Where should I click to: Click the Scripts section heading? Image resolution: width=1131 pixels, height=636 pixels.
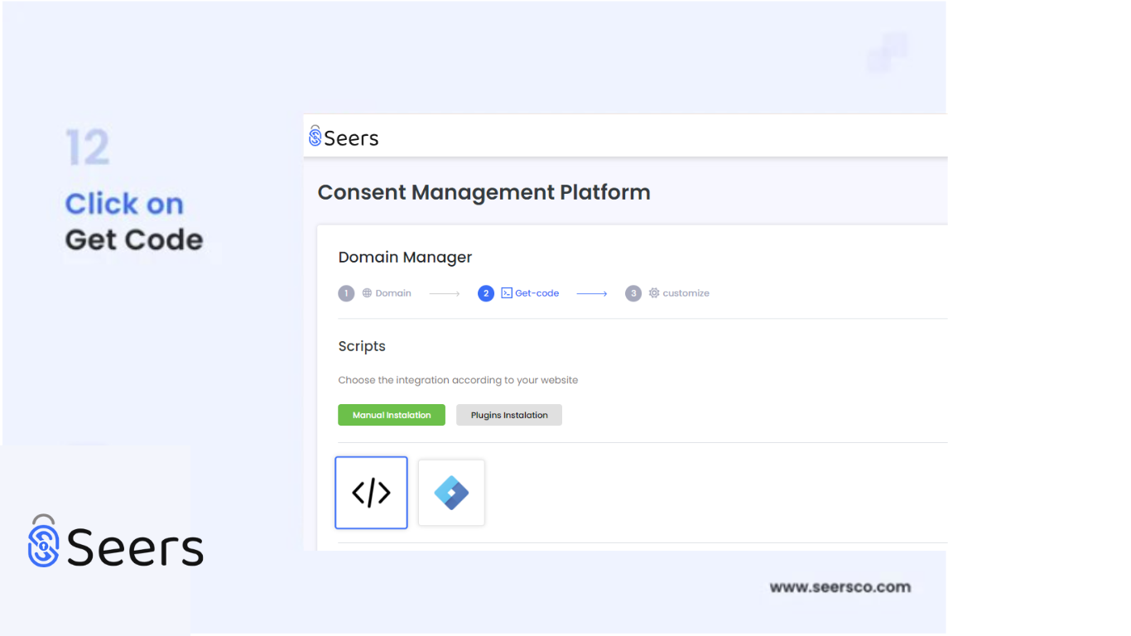click(x=362, y=346)
